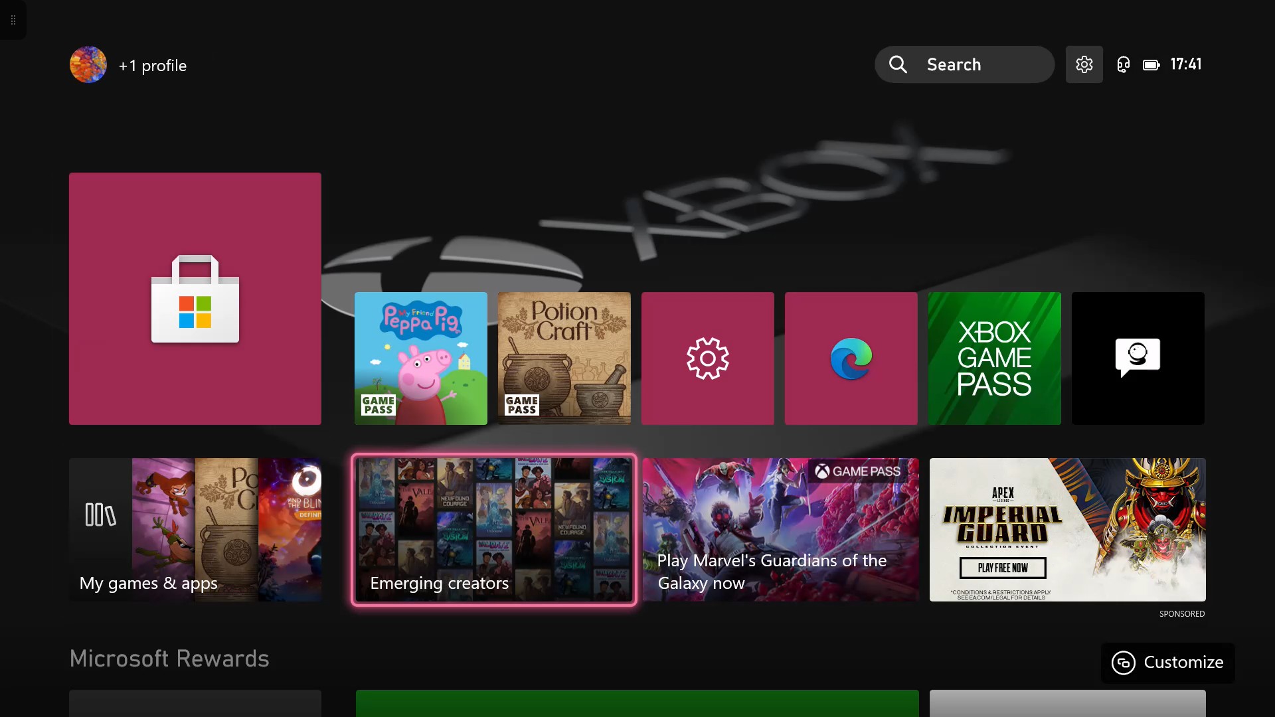
Task: Click the +1 profile label
Action: point(153,66)
